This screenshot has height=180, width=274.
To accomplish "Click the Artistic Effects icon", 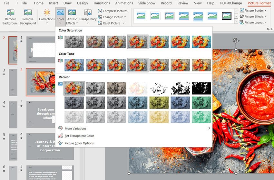I will coord(72,13).
